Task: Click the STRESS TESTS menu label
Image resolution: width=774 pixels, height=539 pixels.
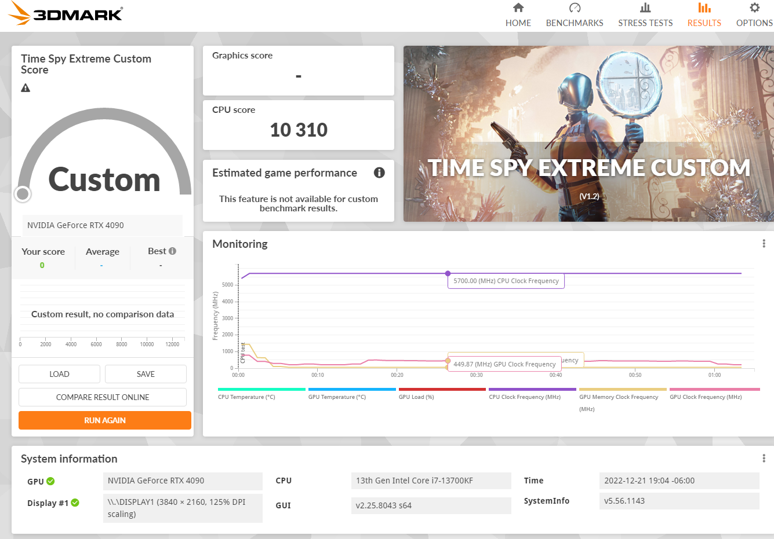Action: coord(645,23)
